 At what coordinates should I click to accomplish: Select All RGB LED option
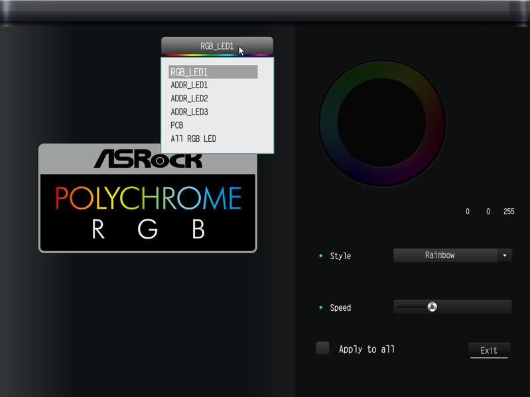click(x=193, y=139)
